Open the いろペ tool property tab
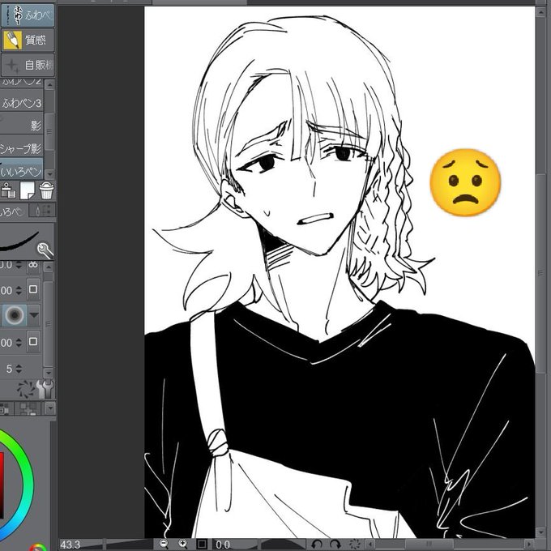Image resolution: width=551 pixels, height=551 pixels. (x=12, y=211)
